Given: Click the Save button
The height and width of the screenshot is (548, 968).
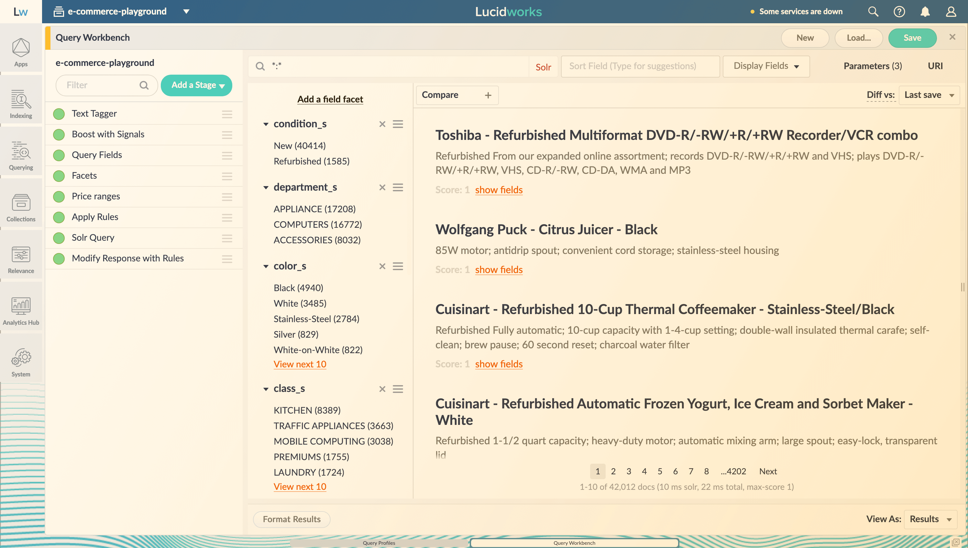Looking at the screenshot, I should (912, 37).
